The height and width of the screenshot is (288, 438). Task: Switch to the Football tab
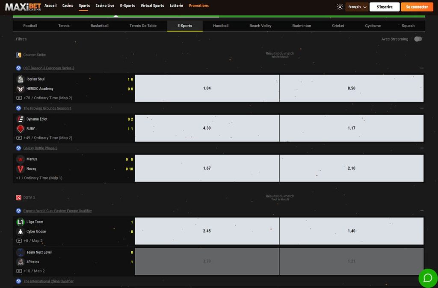coord(30,26)
